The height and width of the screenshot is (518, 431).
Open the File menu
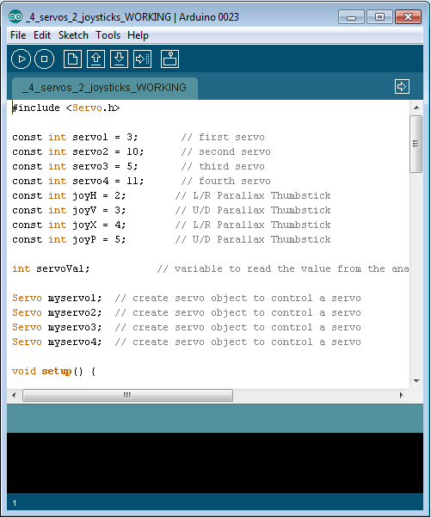pyautogui.click(x=18, y=35)
